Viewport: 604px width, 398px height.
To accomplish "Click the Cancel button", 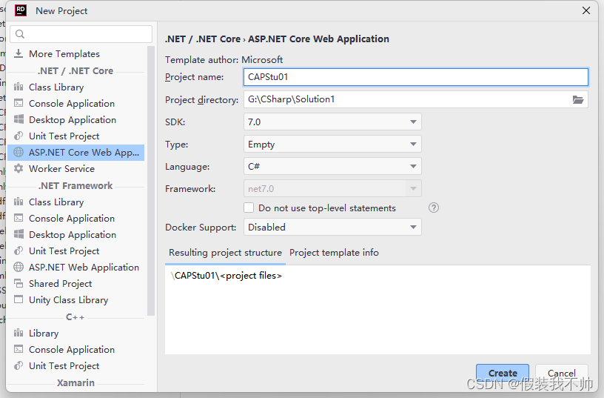I will point(562,373).
